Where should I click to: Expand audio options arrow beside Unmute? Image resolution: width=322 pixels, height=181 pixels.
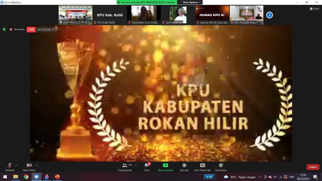(16, 165)
